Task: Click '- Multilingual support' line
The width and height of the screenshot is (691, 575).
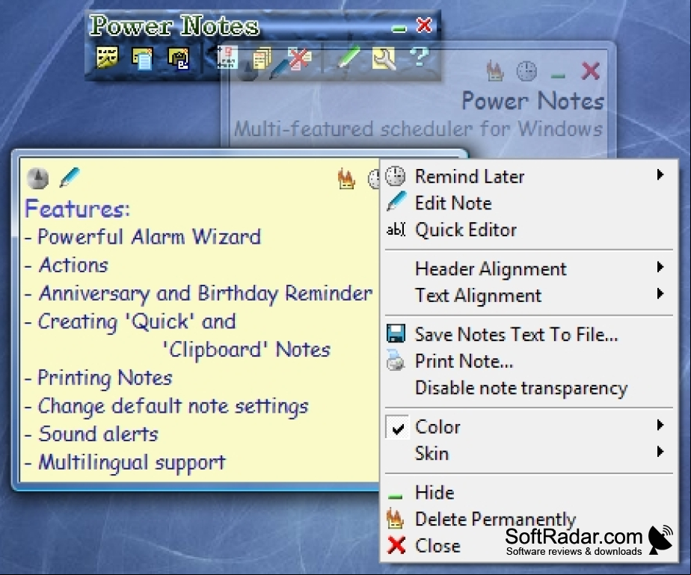Action: point(125,463)
